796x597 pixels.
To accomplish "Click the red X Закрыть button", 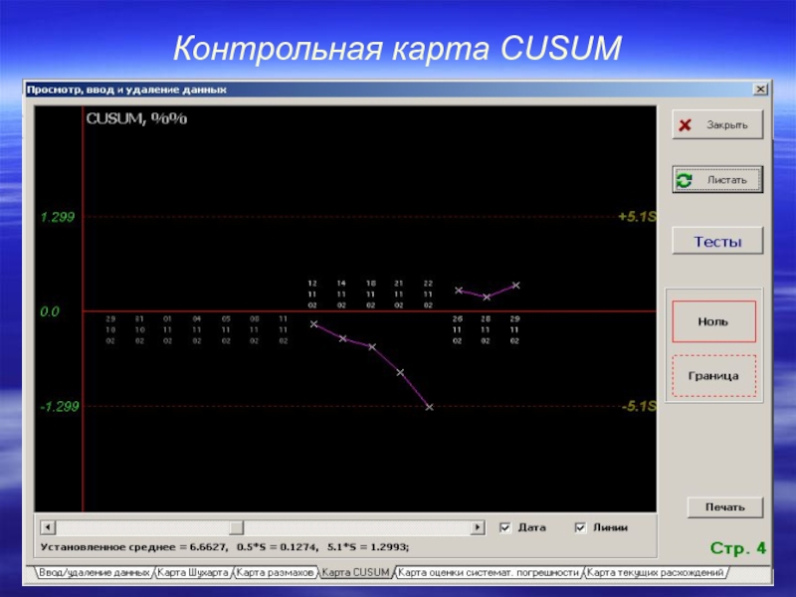I will coord(716,125).
